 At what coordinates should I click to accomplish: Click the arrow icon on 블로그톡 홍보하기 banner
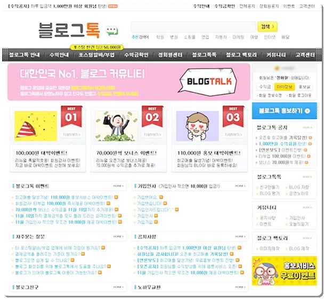pos(307,111)
